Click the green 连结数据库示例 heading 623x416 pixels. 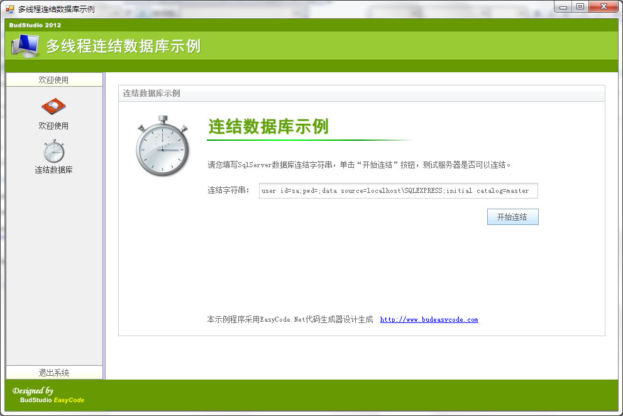(x=268, y=127)
